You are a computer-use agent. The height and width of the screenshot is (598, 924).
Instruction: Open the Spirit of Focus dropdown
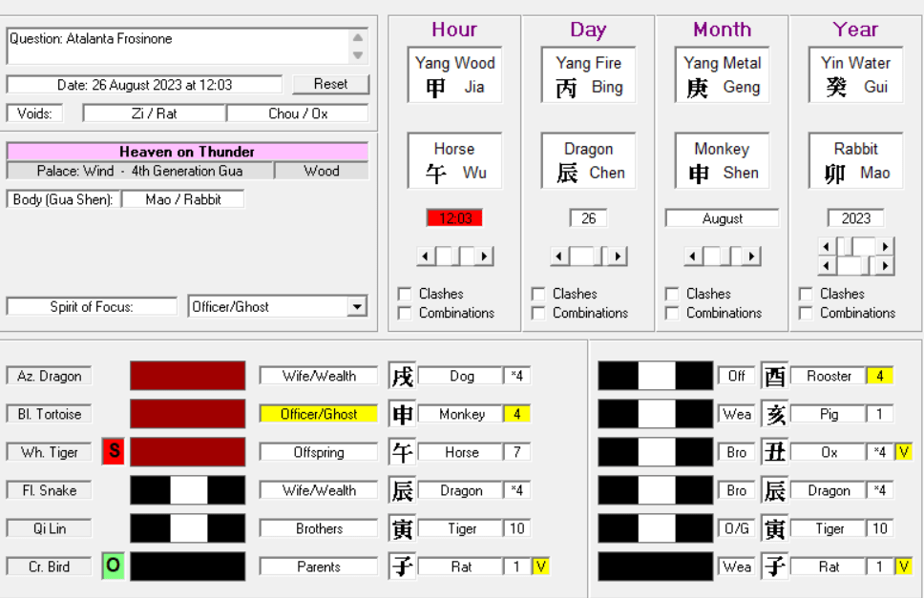358,307
